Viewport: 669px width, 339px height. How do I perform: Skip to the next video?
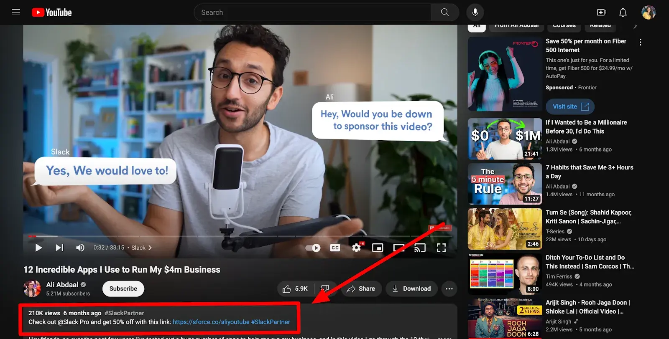[59, 248]
